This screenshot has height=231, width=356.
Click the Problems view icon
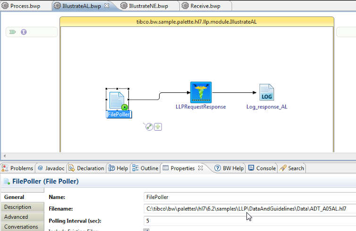click(x=5, y=168)
